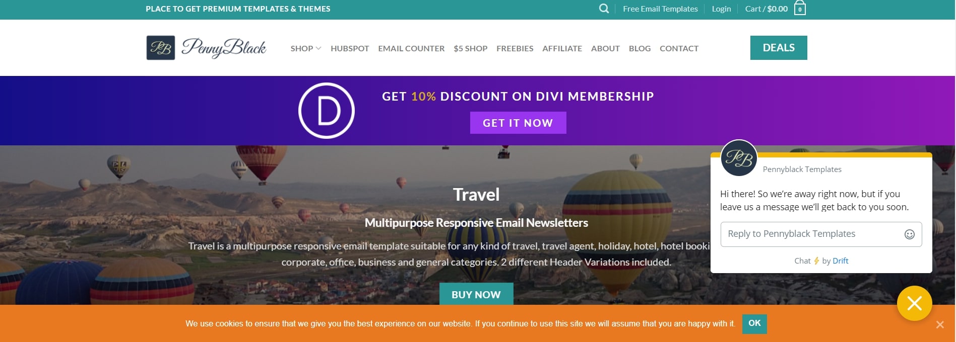The image size is (956, 342).
Task: Focus the Reply to Pennyblack Templates field
Action: 811,234
